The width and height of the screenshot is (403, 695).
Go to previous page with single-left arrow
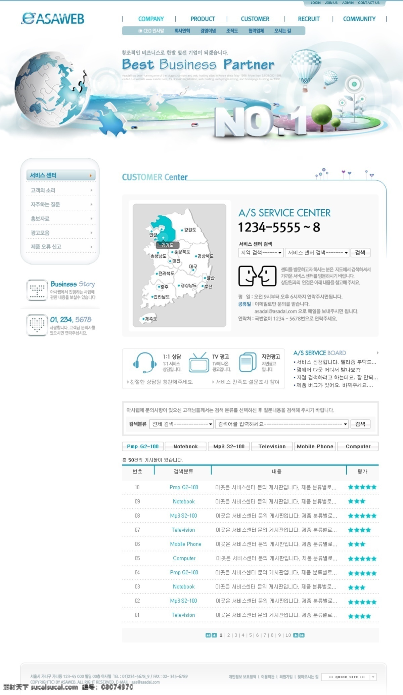pyautogui.click(x=214, y=635)
